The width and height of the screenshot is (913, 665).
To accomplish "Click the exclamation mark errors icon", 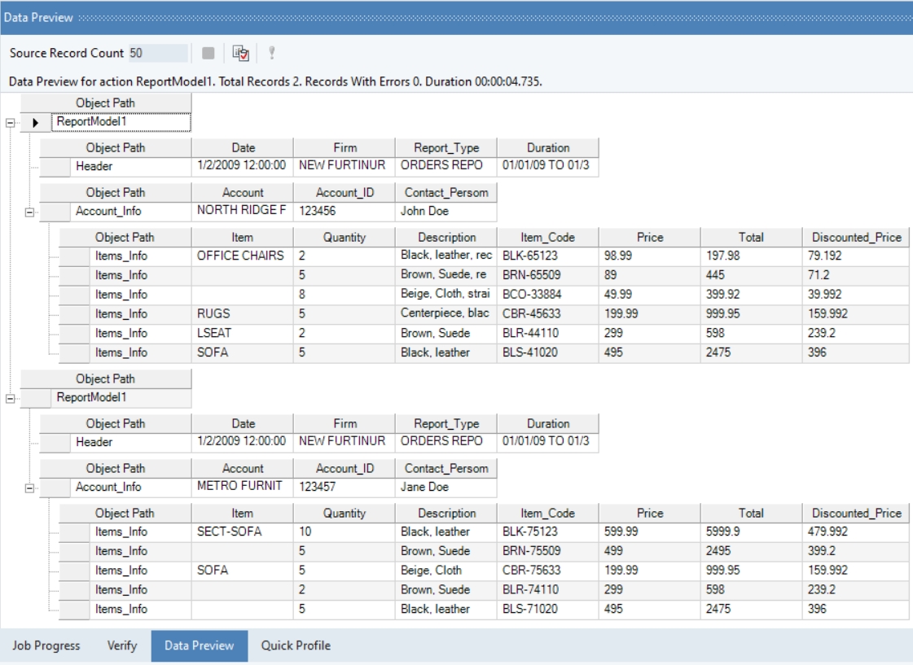I will (x=271, y=54).
